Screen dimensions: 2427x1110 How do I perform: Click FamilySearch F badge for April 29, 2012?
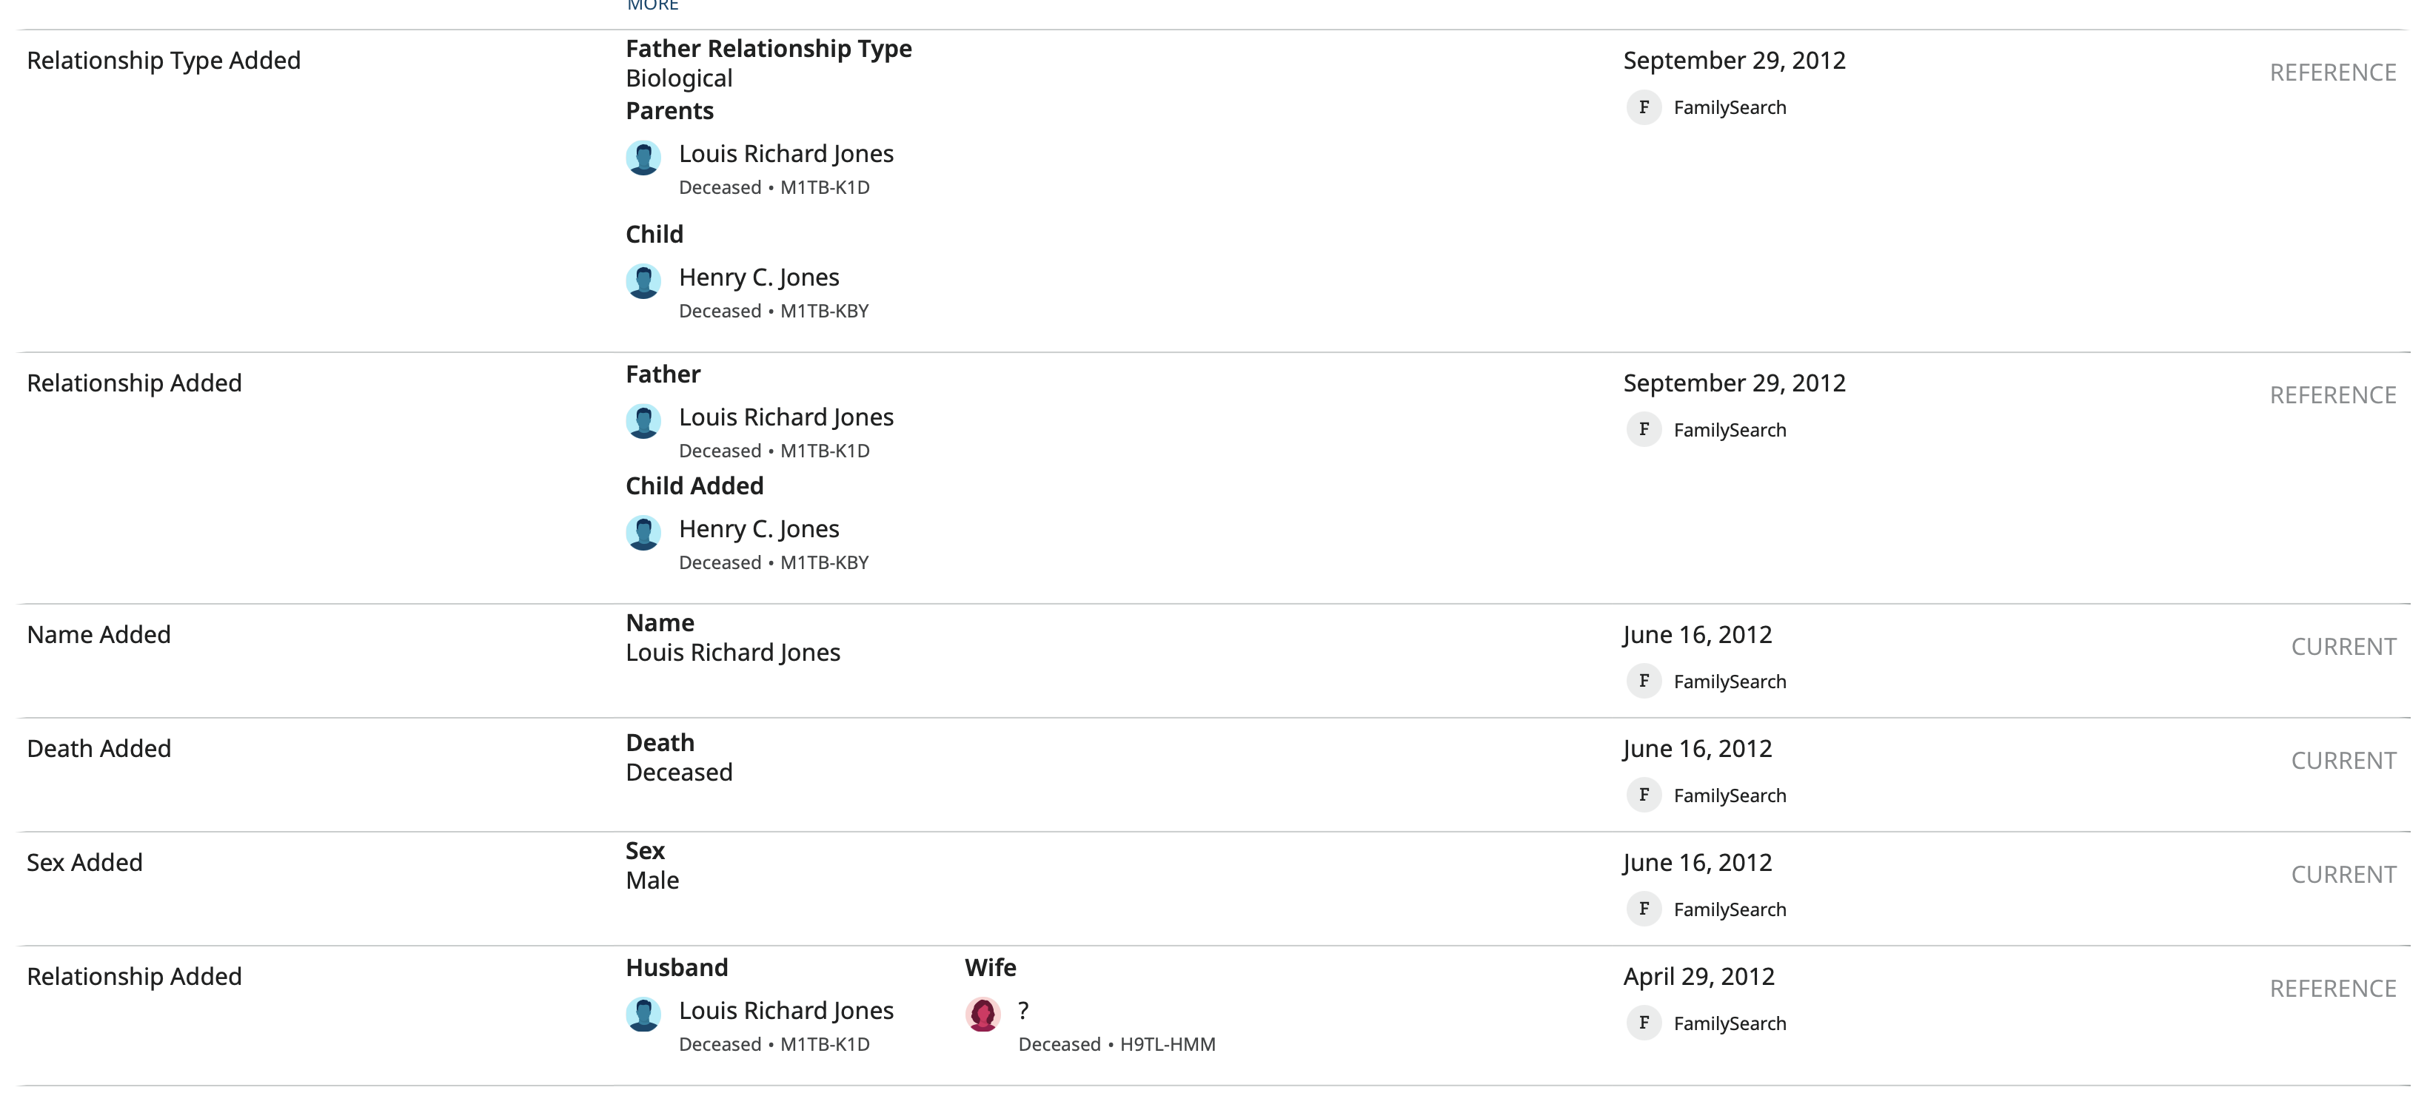point(1644,1023)
